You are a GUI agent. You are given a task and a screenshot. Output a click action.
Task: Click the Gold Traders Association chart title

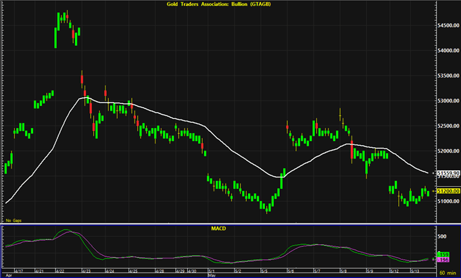[214, 5]
